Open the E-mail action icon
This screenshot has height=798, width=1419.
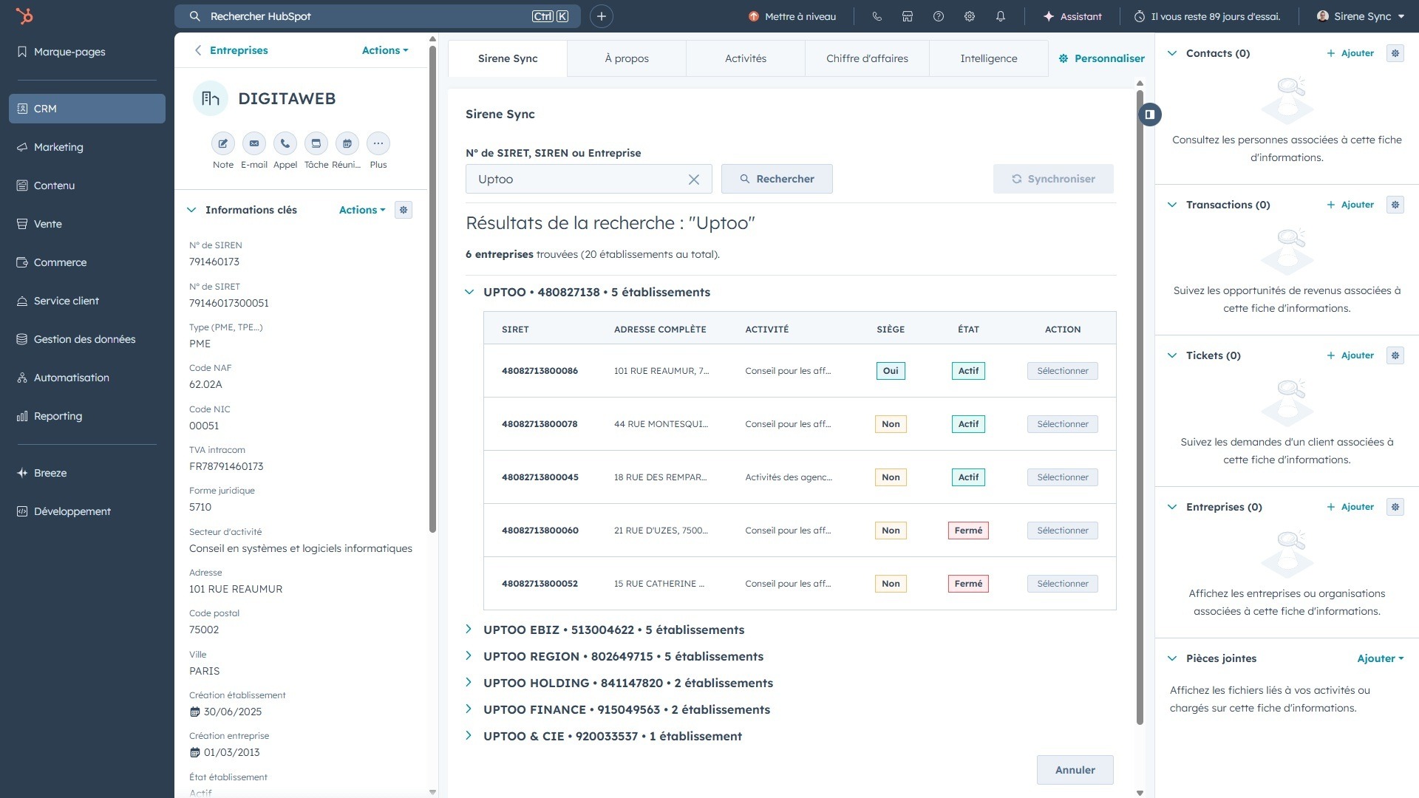pyautogui.click(x=254, y=143)
